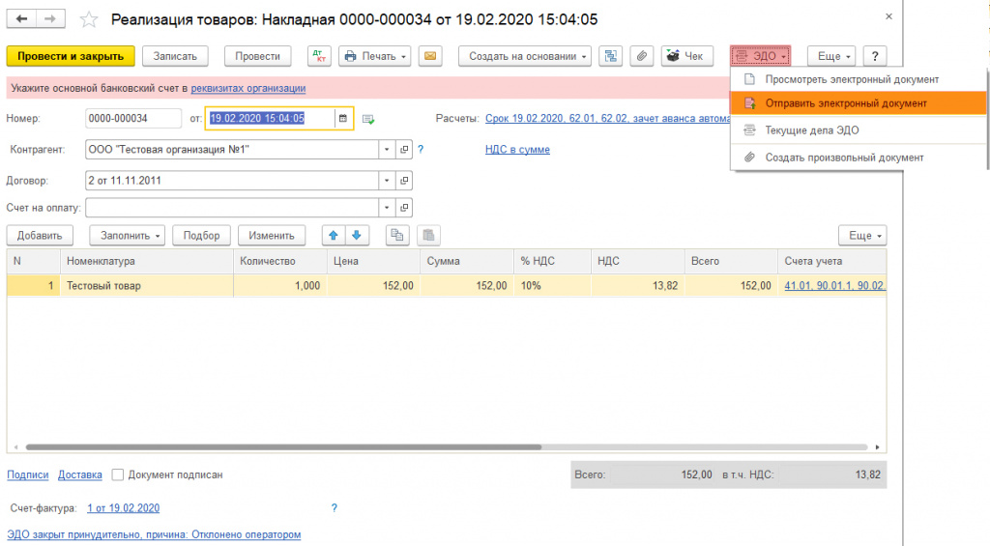Expand Создать на основании dropdown
Image resolution: width=990 pixels, height=546 pixels.
click(x=525, y=56)
